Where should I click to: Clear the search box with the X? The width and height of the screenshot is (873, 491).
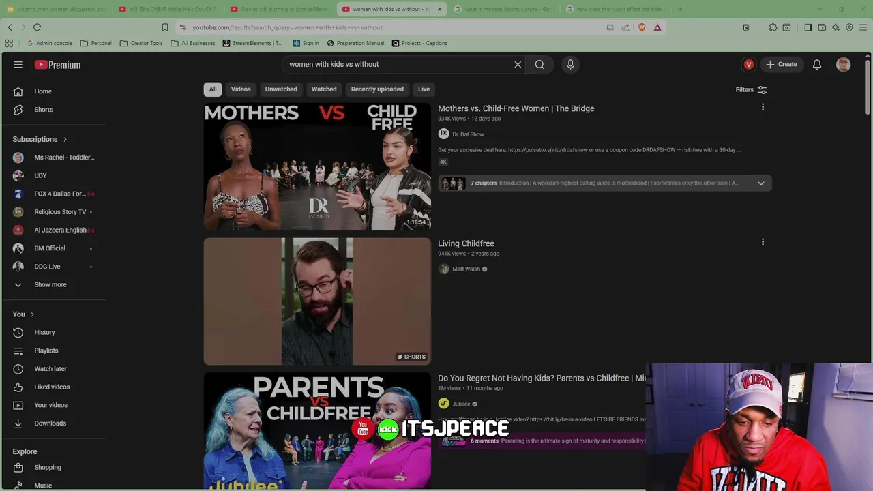tap(518, 64)
